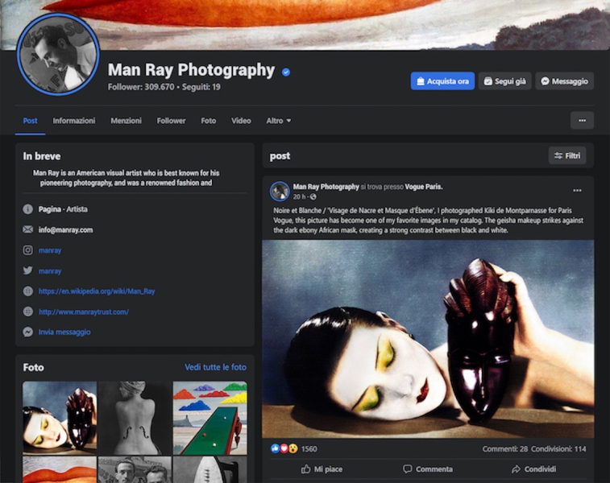
Task: Click the post author's small avatar
Action: [280, 191]
